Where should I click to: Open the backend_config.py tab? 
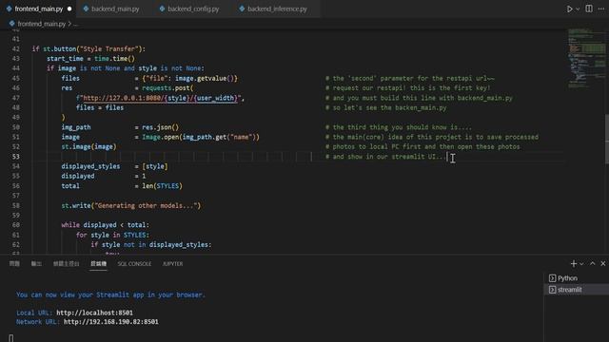(193, 9)
